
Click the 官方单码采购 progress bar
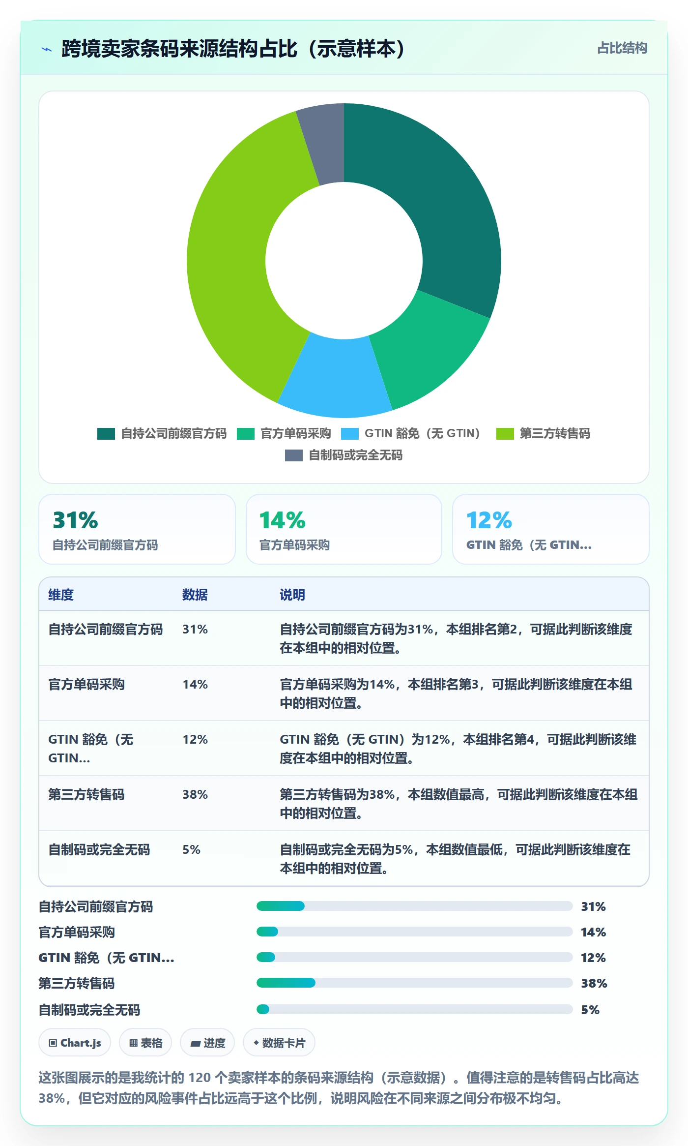click(414, 932)
